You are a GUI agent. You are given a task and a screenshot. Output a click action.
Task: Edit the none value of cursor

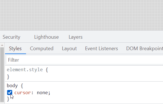(42, 93)
